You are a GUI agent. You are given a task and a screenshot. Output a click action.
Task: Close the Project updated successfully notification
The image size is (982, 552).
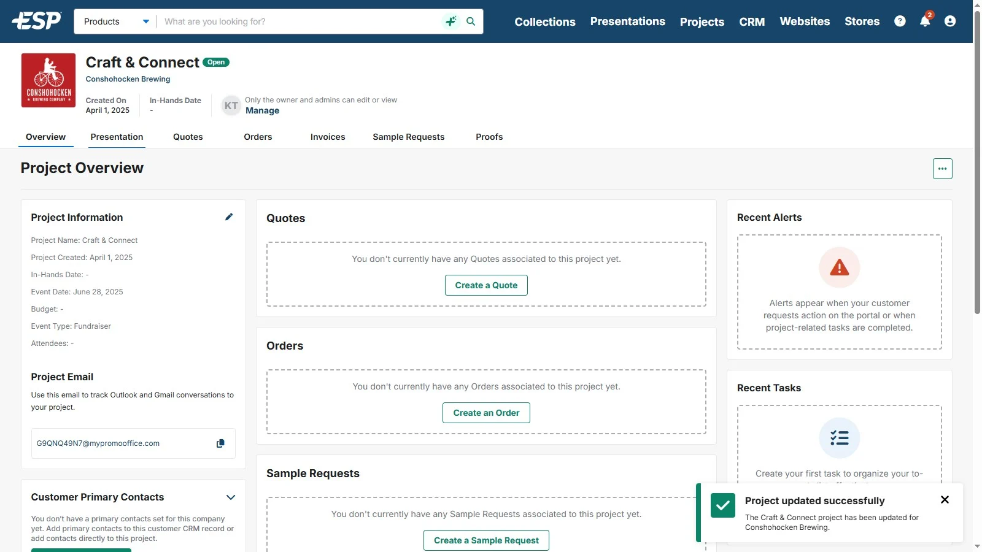[945, 500]
